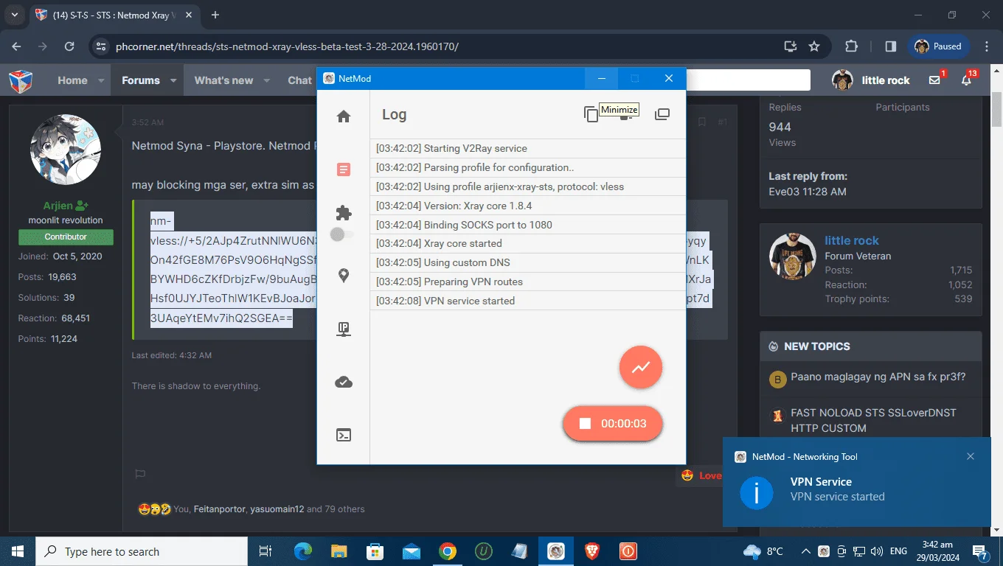
Task: Open the alerts bell with 13 notifications
Action: tap(968, 80)
